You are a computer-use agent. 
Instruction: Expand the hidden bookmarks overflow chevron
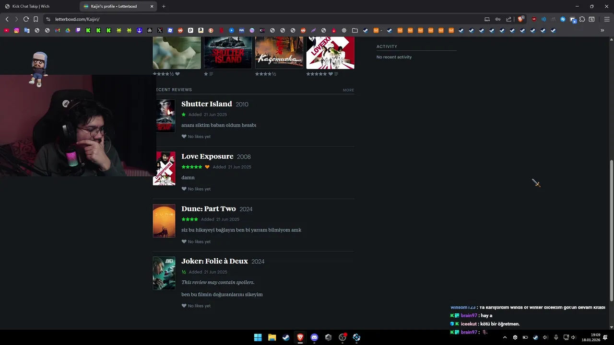[602, 30]
